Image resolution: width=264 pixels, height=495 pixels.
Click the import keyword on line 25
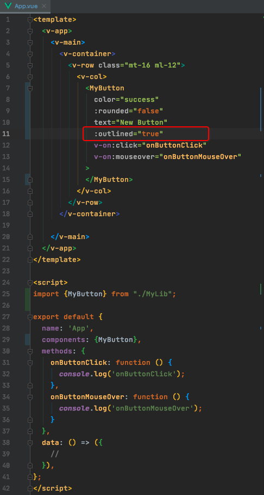pos(46,294)
